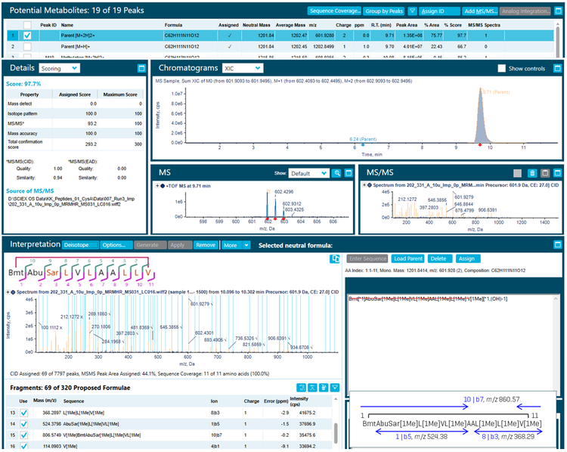Toggle the checkbox for Parent [M+2H]2+ row
This screenshot has width=567, height=452.
pos(28,35)
